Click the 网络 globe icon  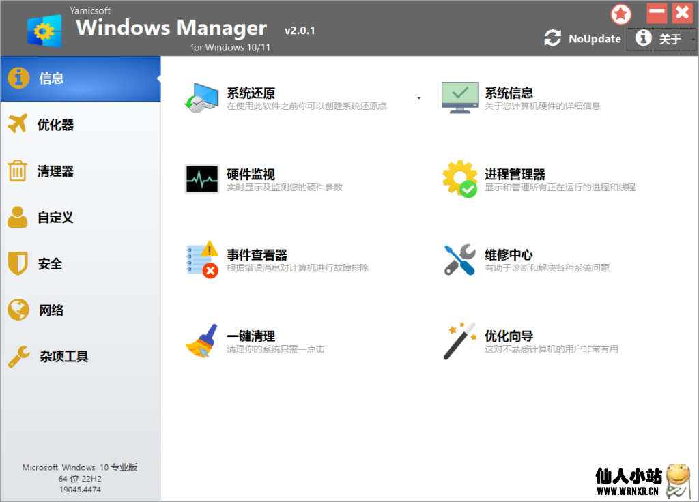click(x=18, y=310)
